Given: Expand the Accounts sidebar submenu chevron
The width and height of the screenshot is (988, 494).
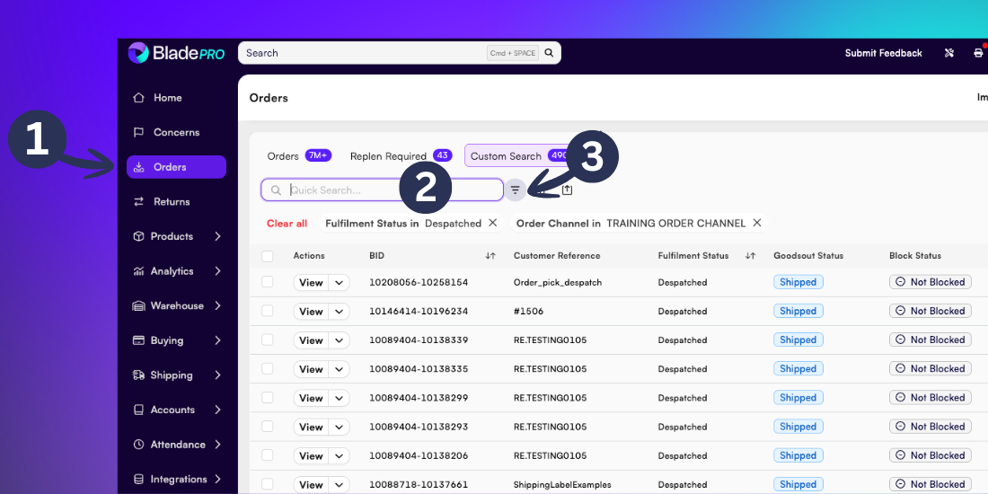Looking at the screenshot, I should [x=217, y=410].
